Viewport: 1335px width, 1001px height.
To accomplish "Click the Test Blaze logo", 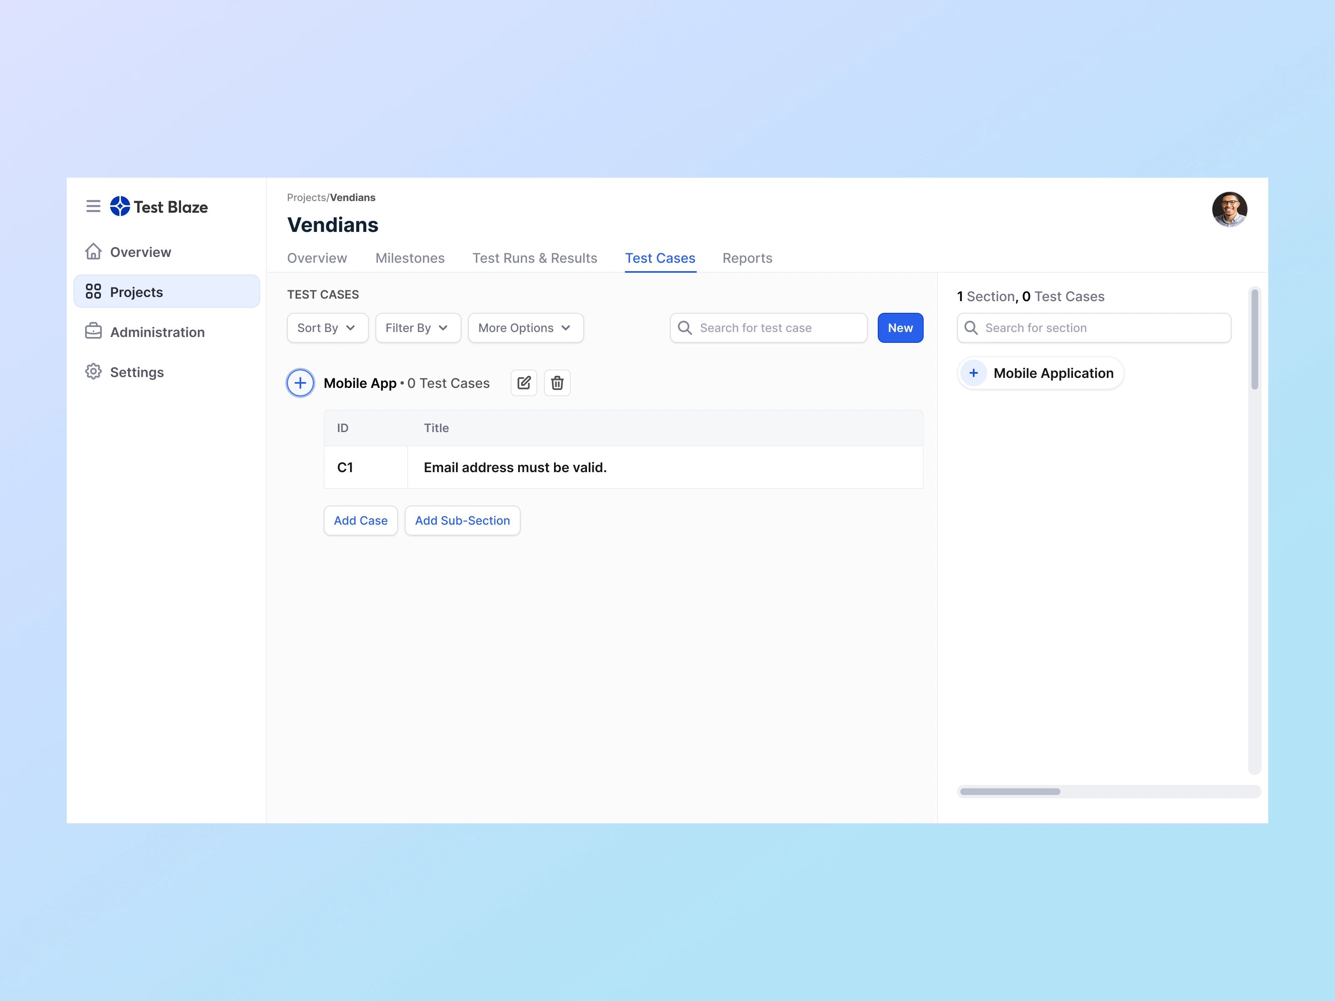I will [159, 206].
